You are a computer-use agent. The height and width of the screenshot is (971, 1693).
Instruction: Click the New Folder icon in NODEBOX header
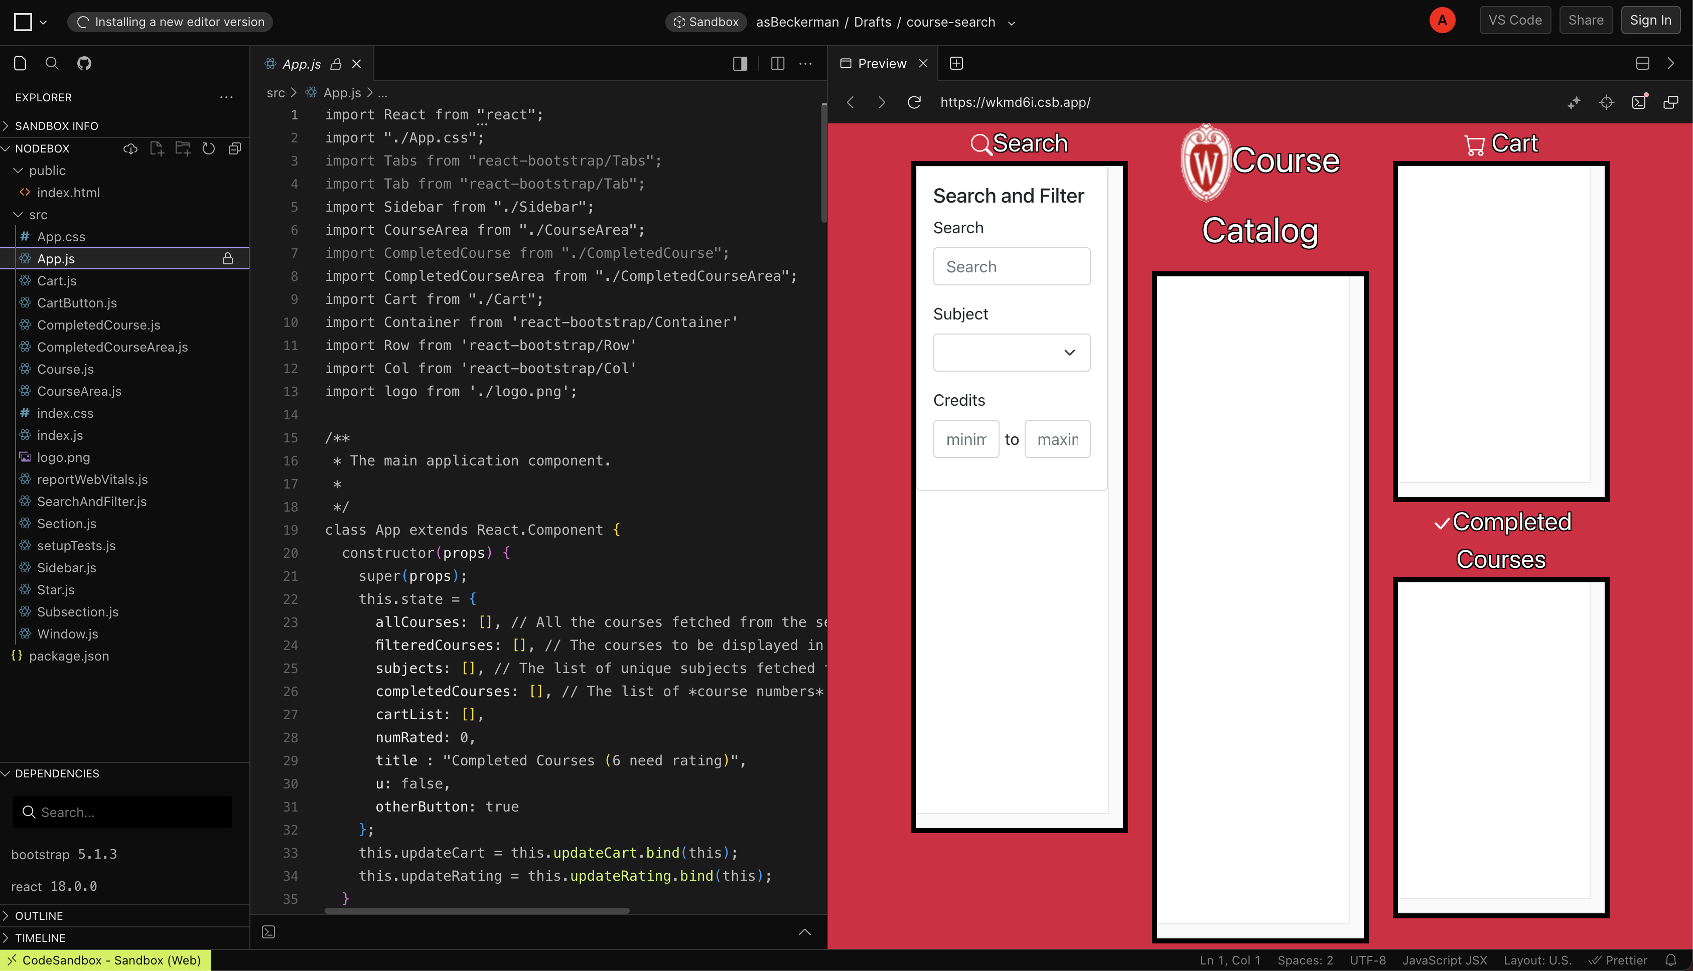coord(182,148)
